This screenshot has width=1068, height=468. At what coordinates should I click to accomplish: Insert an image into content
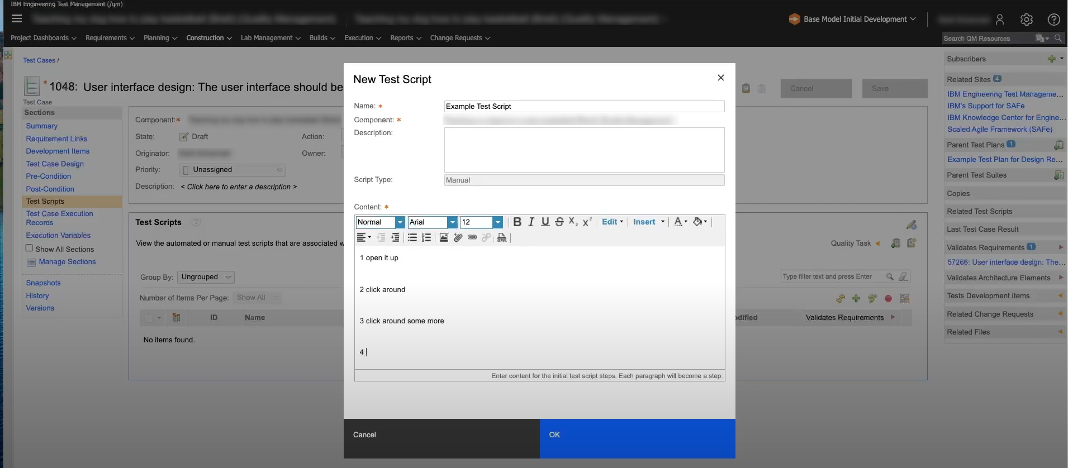click(444, 238)
